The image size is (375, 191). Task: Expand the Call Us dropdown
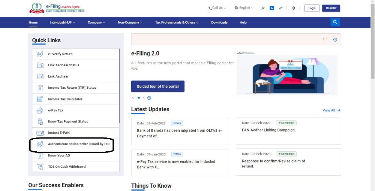tap(217, 8)
